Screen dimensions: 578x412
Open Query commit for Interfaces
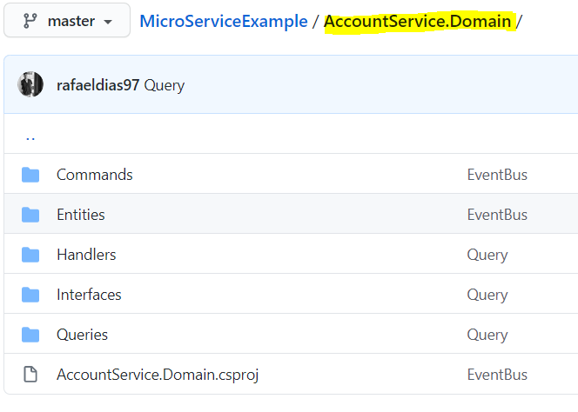[487, 295]
